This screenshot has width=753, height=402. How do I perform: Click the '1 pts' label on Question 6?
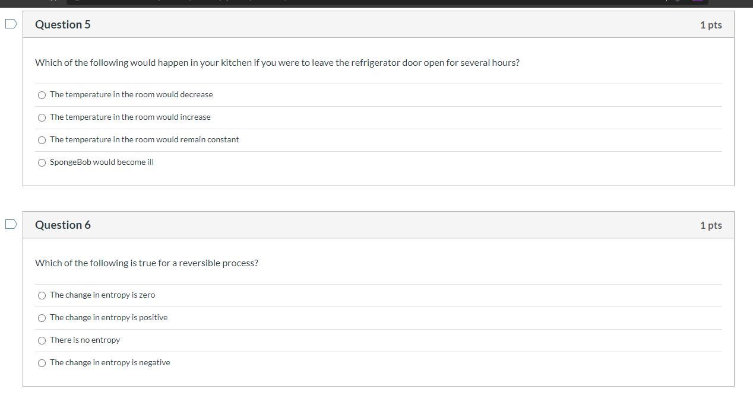(711, 225)
